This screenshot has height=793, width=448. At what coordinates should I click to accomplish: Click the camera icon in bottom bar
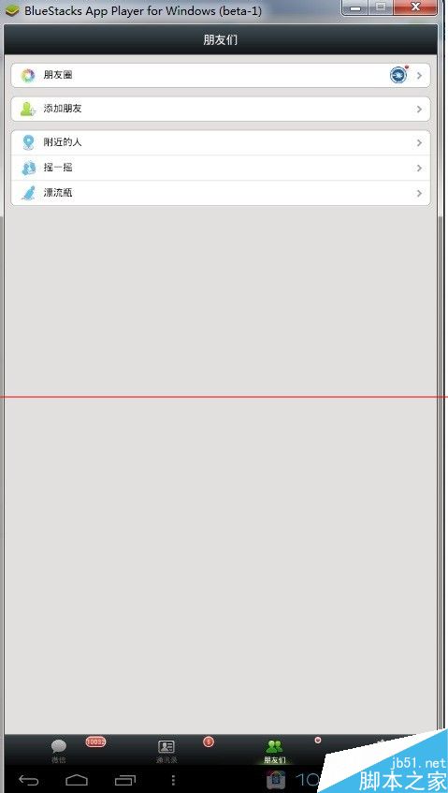point(276,780)
